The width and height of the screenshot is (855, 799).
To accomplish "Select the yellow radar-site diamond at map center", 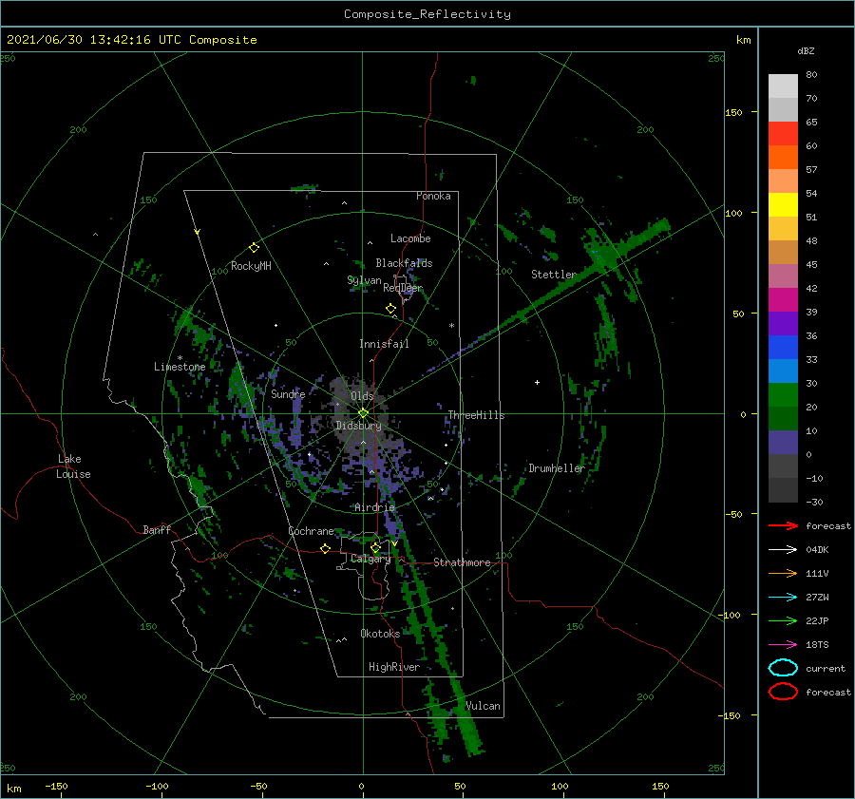I will pyautogui.click(x=363, y=413).
